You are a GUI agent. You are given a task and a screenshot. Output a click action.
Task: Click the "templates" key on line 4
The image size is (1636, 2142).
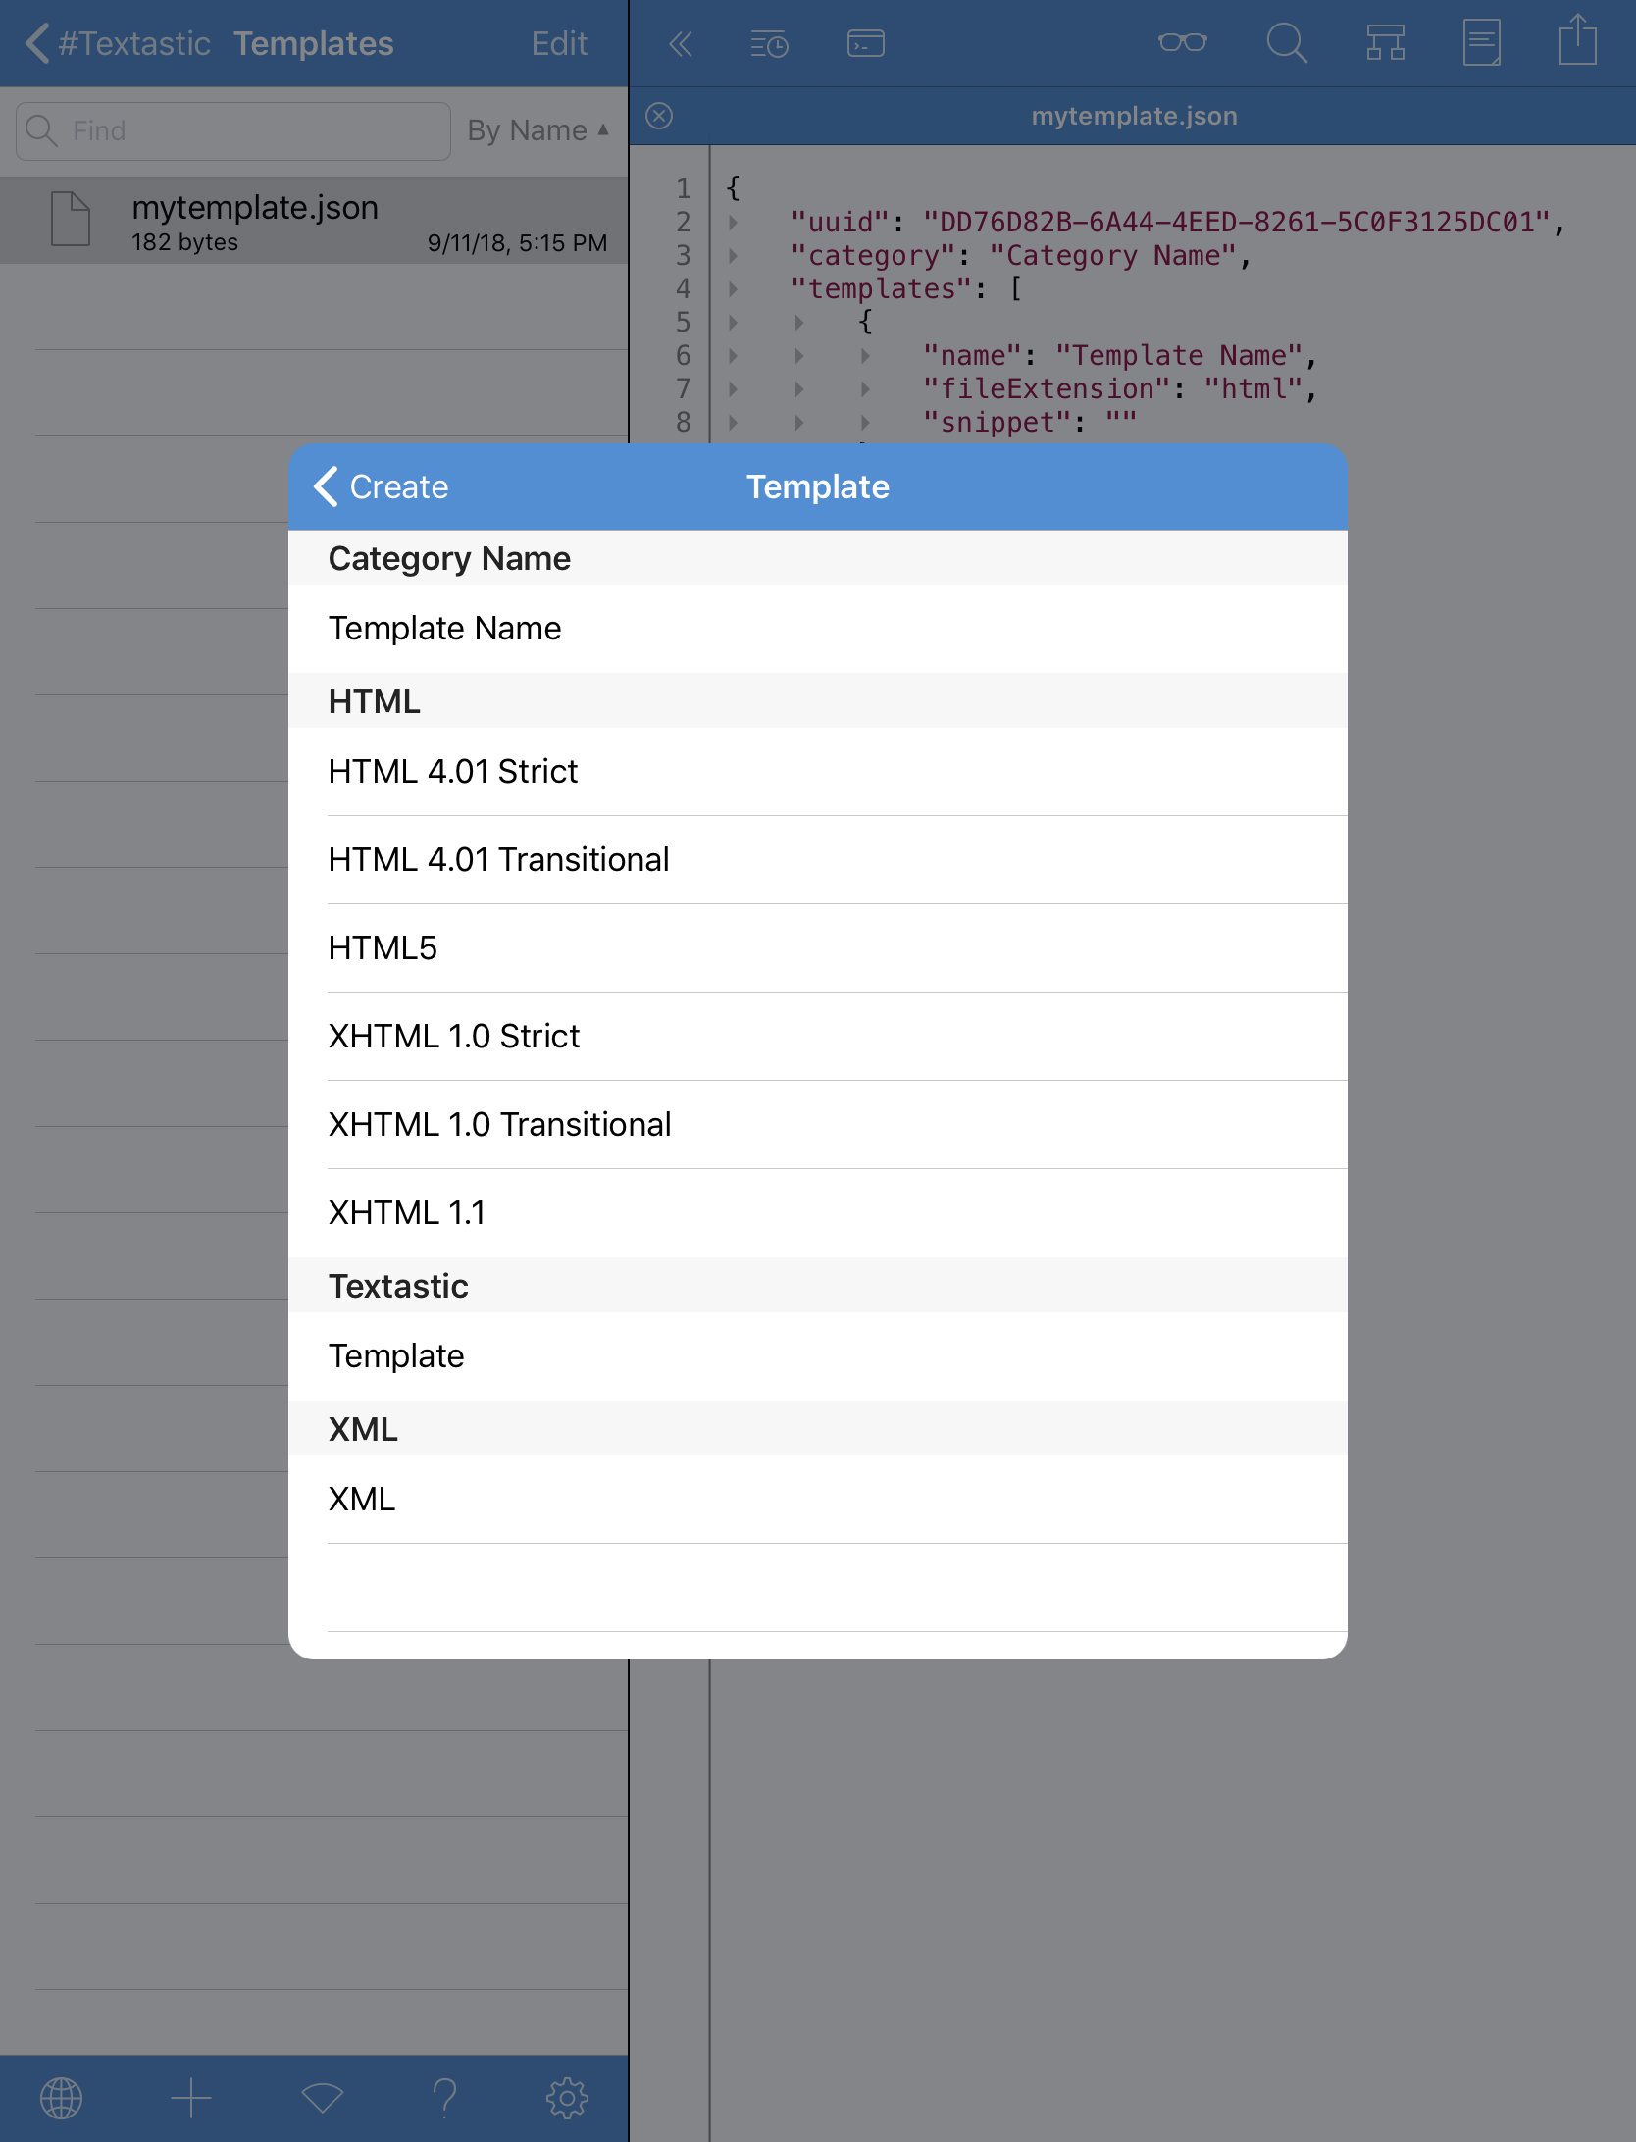pos(881,288)
